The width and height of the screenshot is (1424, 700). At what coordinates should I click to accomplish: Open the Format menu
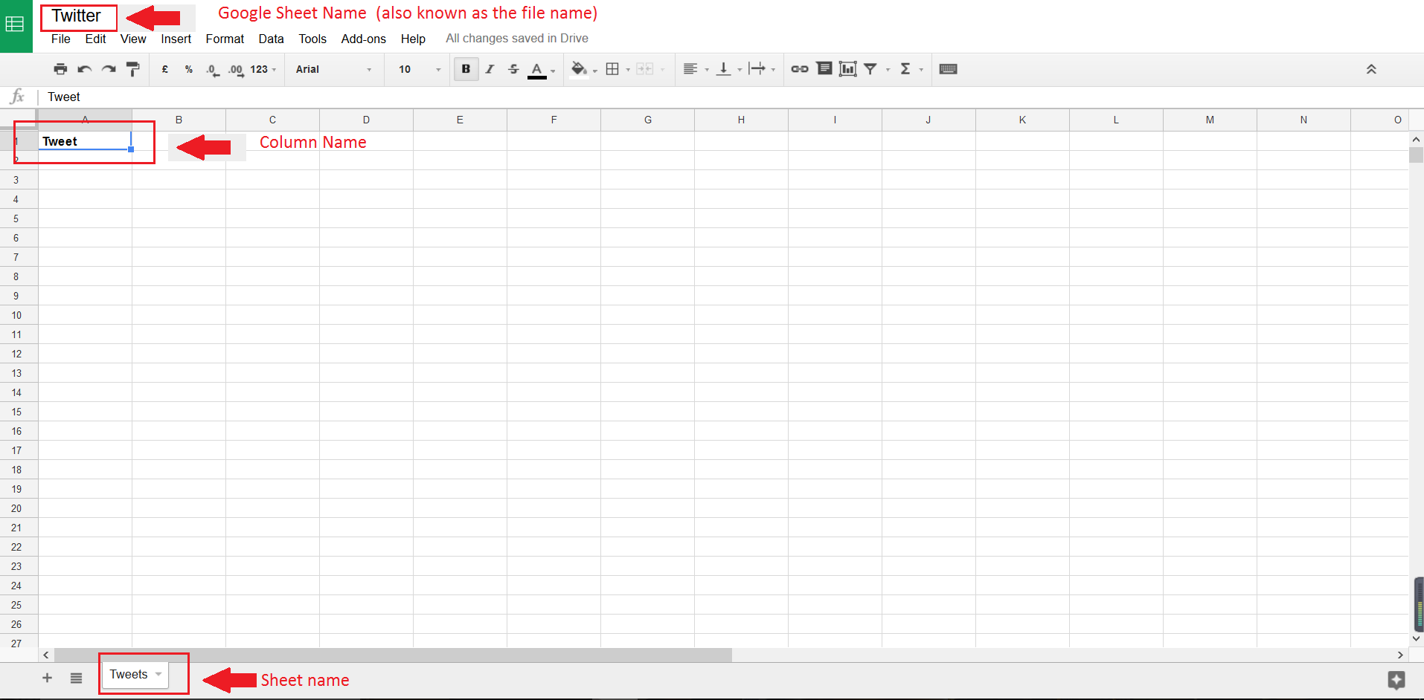(225, 39)
